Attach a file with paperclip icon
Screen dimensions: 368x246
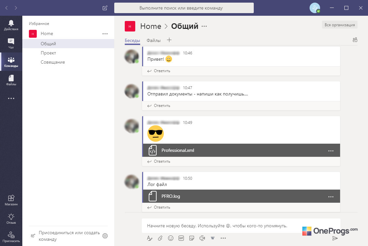pyautogui.click(x=160, y=238)
